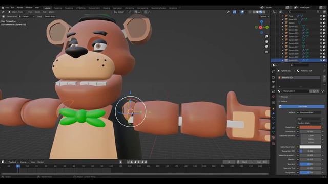Click the Blender logo menu icon
Screen dimensions: 328x184
[3, 8]
